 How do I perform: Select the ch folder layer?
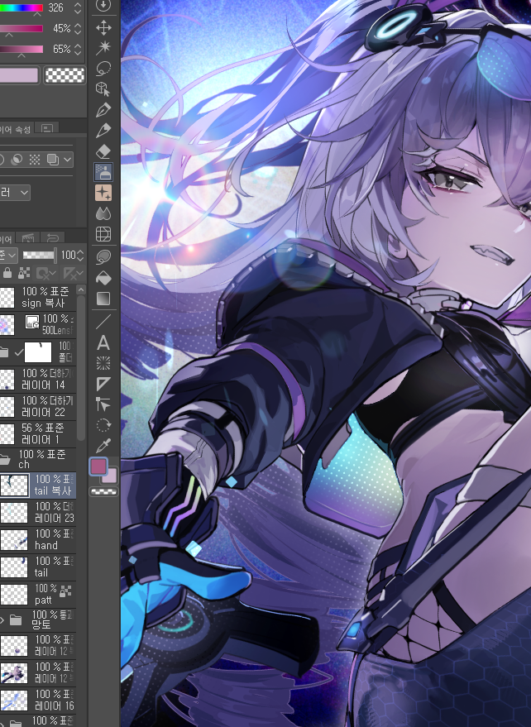(37, 459)
